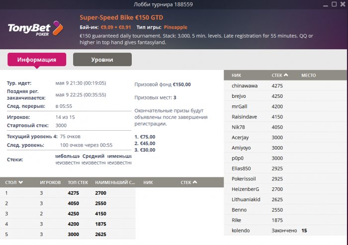Viewport: 348px width, 245px height.
Task: Toggle СТЕК sort arrow beside МЕСТО header
Action: [x=286, y=75]
